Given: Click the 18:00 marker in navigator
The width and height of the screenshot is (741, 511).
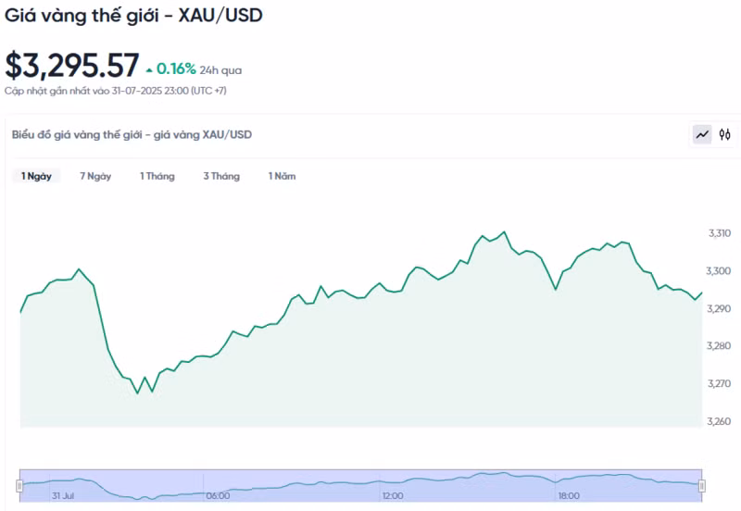Looking at the screenshot, I should click(569, 496).
